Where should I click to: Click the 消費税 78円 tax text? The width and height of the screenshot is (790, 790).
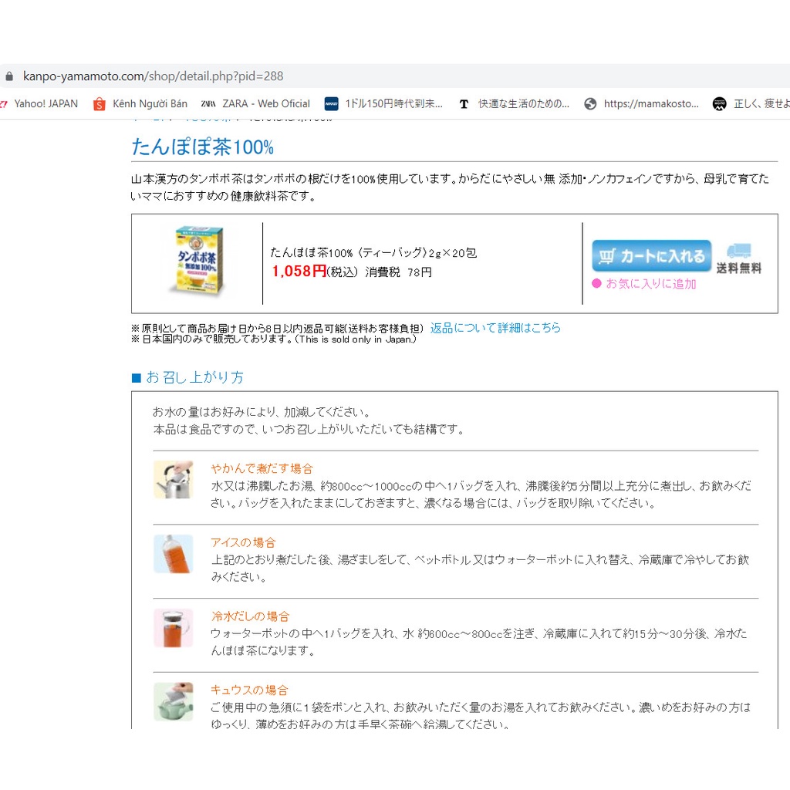(x=399, y=272)
